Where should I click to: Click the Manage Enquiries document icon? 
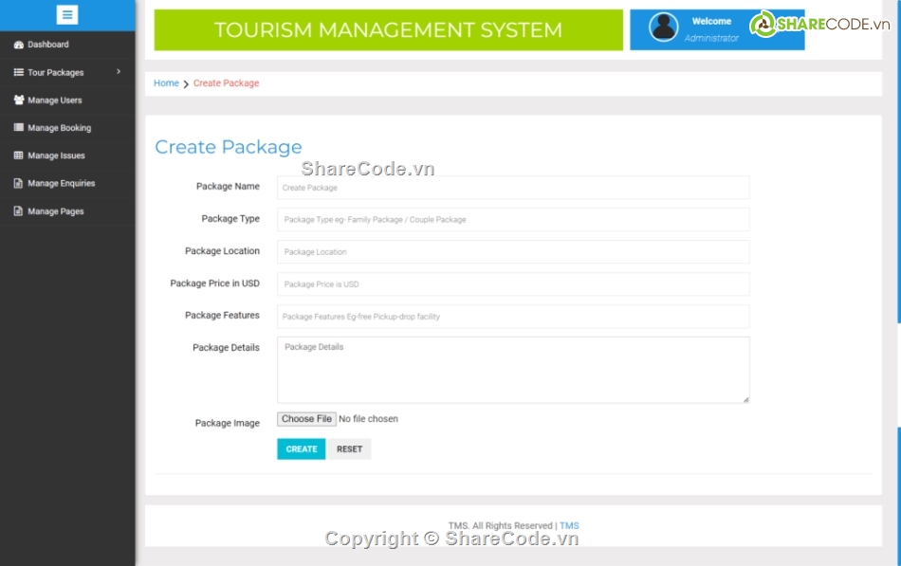pos(18,183)
